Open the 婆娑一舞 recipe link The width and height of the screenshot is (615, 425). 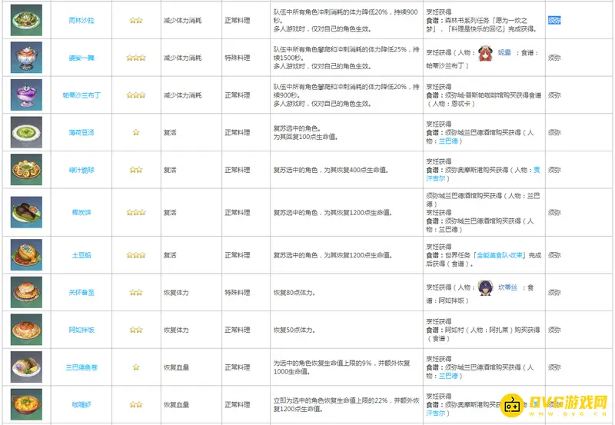pos(80,58)
